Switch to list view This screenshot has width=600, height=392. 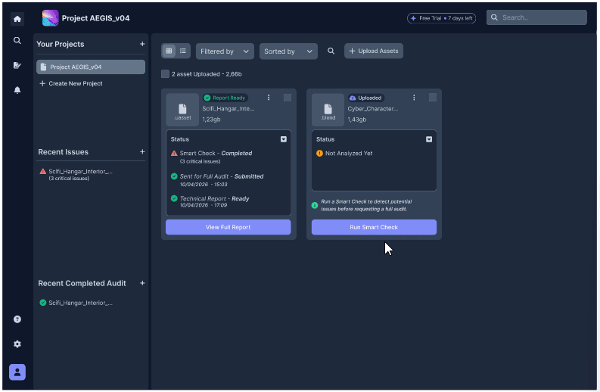pyautogui.click(x=183, y=51)
